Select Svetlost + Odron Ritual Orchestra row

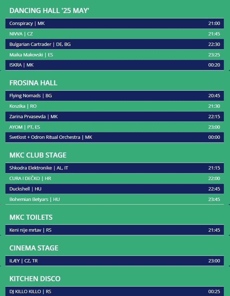coord(114,137)
